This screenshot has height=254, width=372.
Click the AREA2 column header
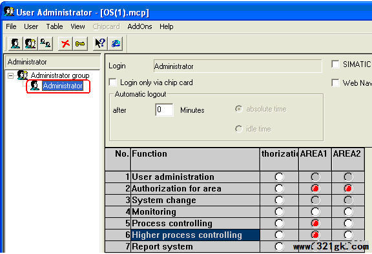348,159
